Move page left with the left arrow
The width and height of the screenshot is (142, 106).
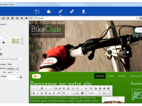(22, 18)
